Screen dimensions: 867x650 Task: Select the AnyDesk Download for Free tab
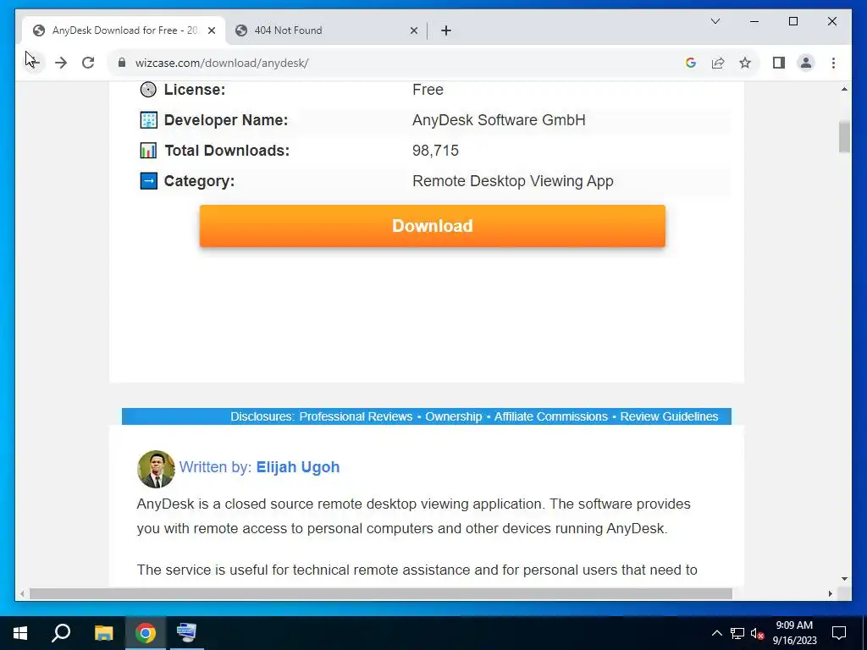124,30
